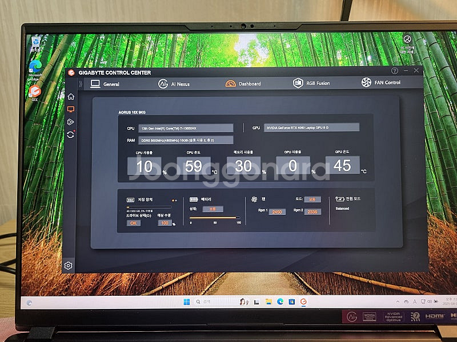This screenshot has width=457, height=342.
Task: Open settings gear in Gigabyte Control Center
Action: [x=68, y=266]
